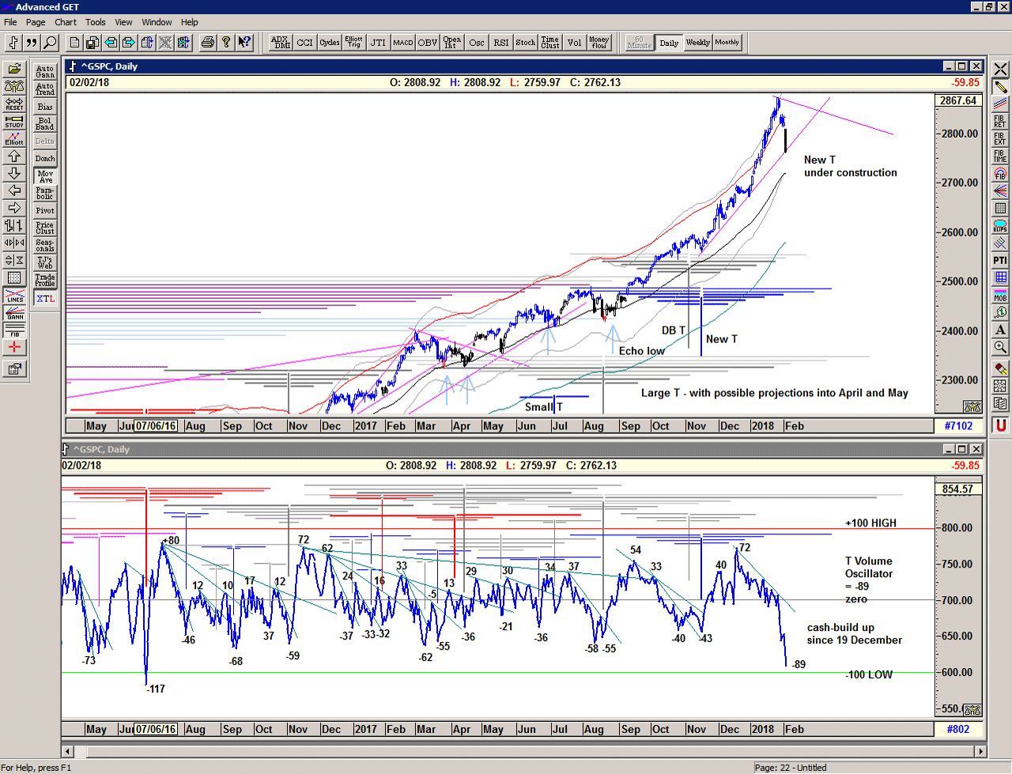The height and width of the screenshot is (774, 1012).
Task: Maximize the upper ^GSPC Daily chart window
Action: [x=962, y=66]
